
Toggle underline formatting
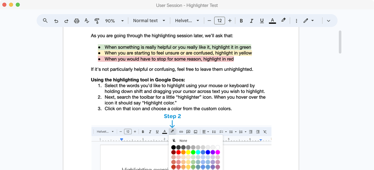262,21
